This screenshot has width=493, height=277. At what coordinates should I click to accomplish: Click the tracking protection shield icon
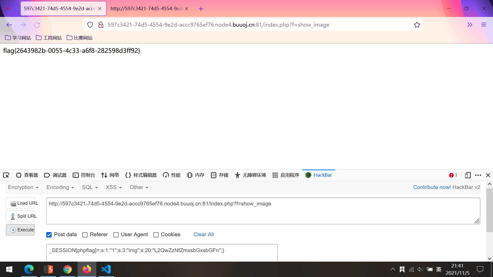point(90,25)
